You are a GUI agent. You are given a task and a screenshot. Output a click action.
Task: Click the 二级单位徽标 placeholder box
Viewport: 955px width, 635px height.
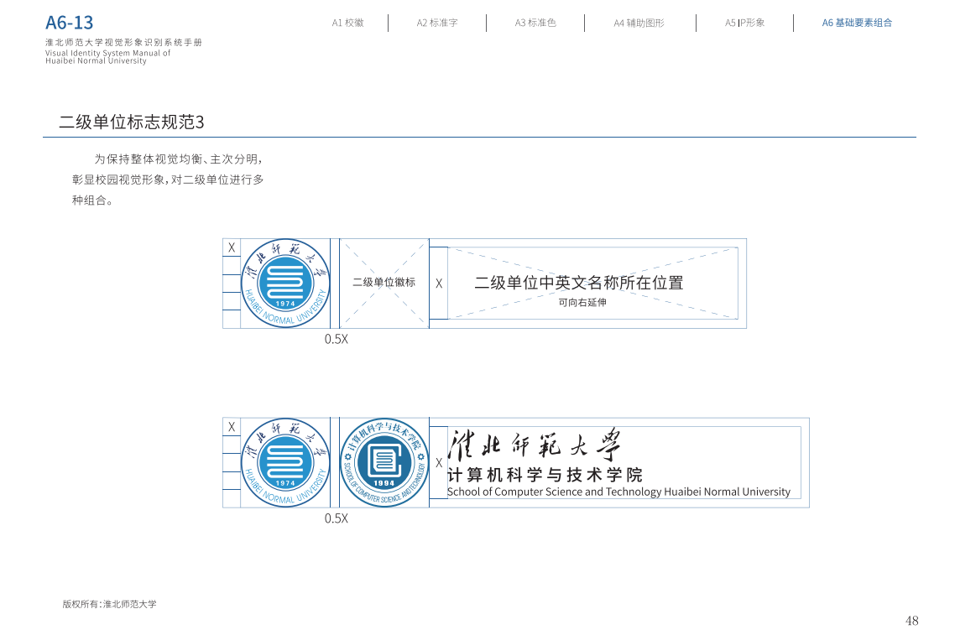pos(384,283)
